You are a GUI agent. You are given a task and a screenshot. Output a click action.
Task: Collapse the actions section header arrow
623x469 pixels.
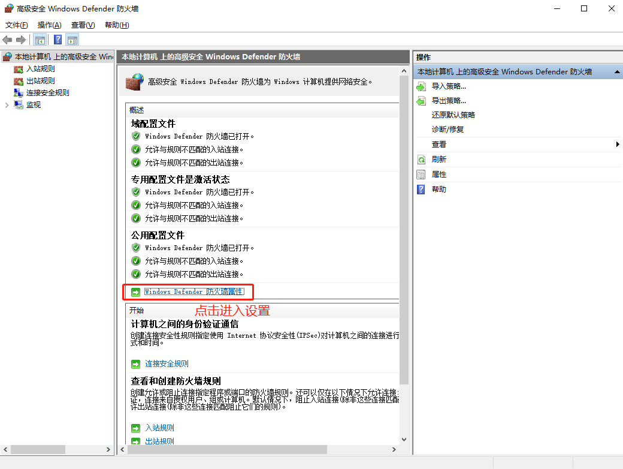coord(617,72)
